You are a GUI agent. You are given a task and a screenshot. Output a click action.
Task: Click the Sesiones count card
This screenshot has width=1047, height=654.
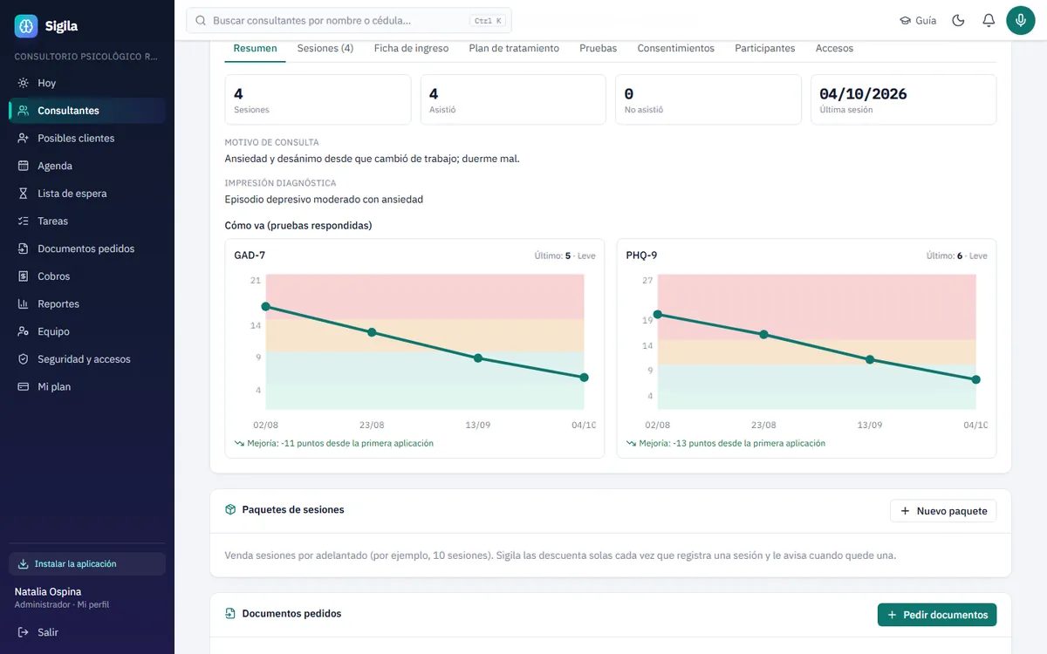[x=318, y=99]
